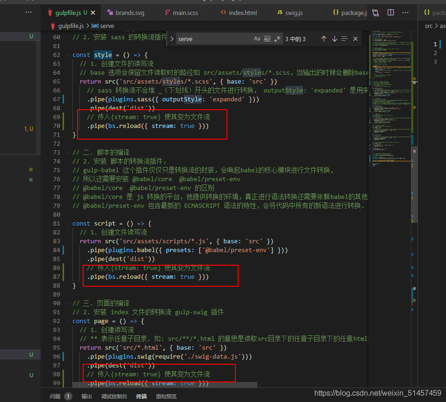Toggle match case in find widget
The image size is (446, 402).
coord(257,39)
